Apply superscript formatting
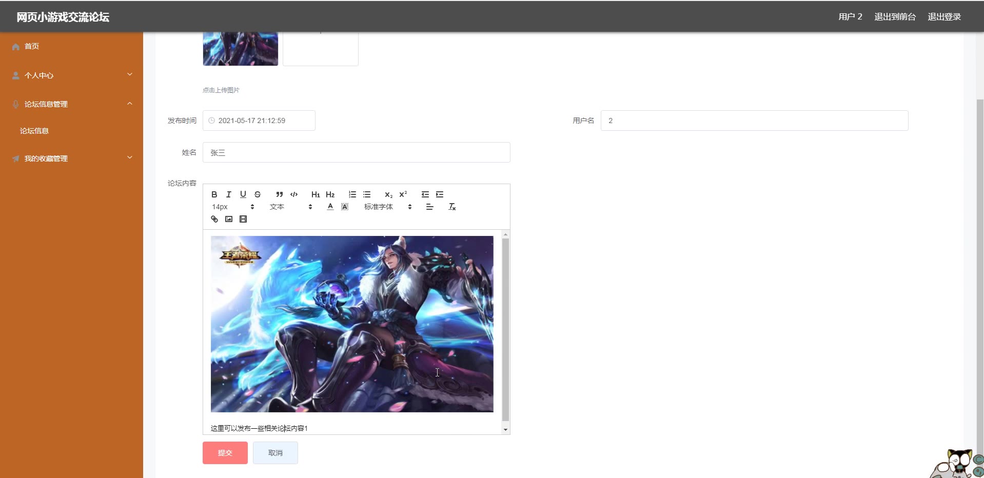This screenshot has height=478, width=984. click(x=403, y=194)
